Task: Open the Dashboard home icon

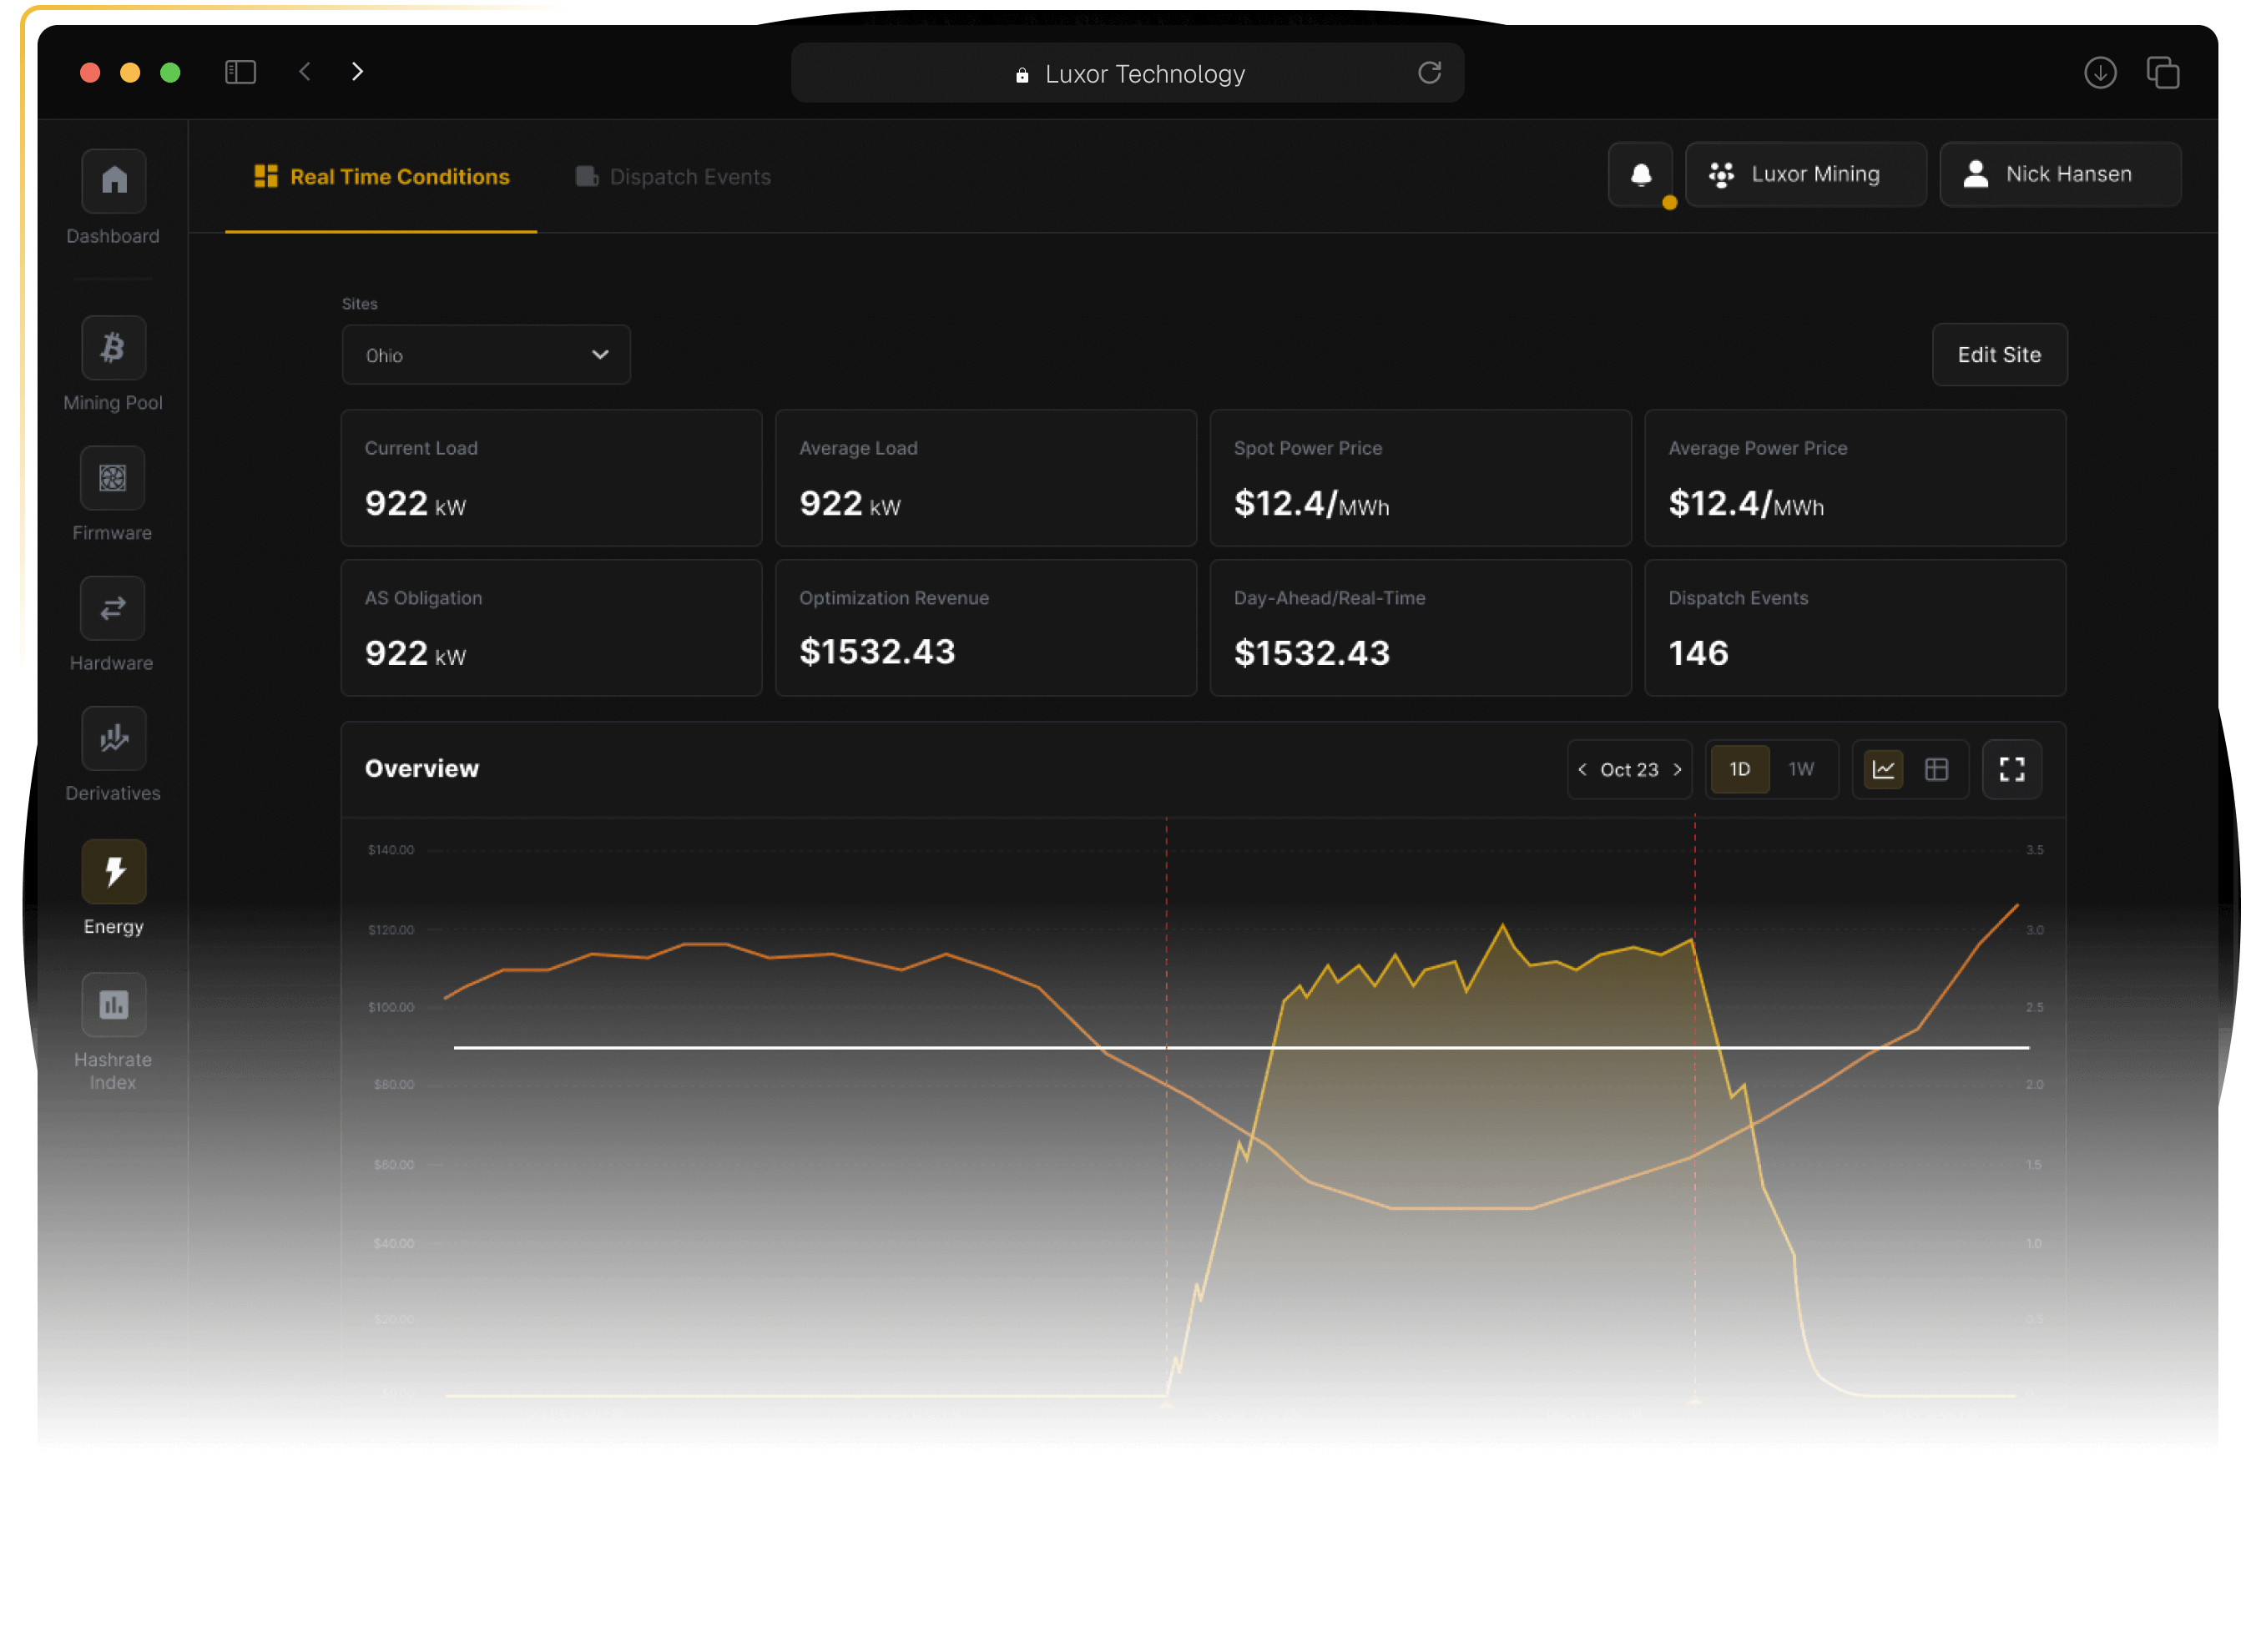Action: 113,181
